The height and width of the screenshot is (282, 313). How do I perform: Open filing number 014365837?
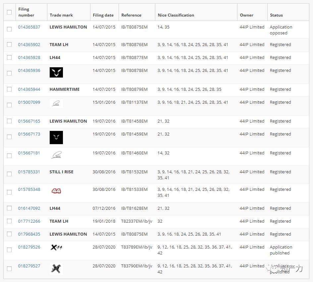(x=29, y=27)
